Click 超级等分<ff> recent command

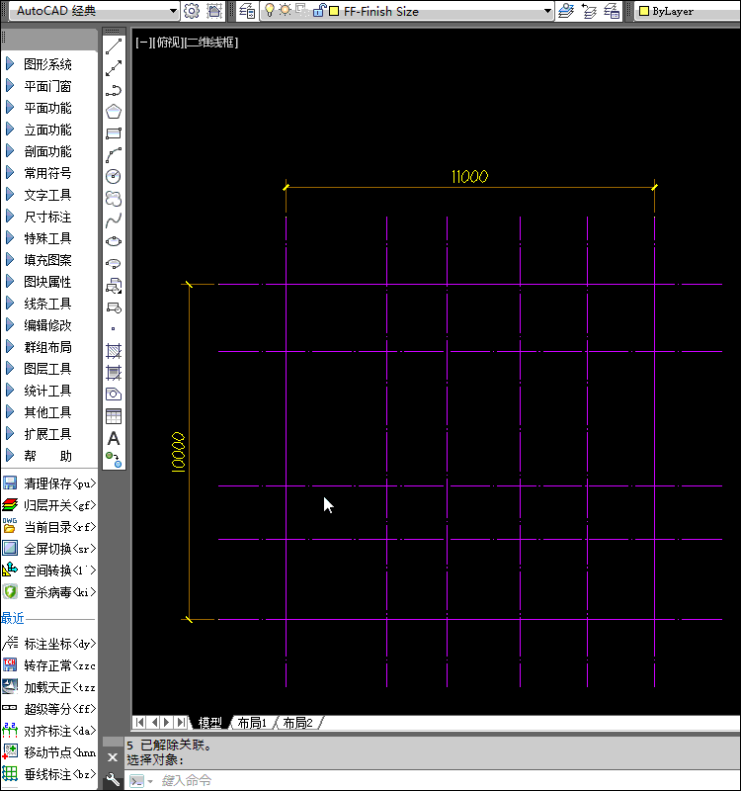(x=48, y=709)
